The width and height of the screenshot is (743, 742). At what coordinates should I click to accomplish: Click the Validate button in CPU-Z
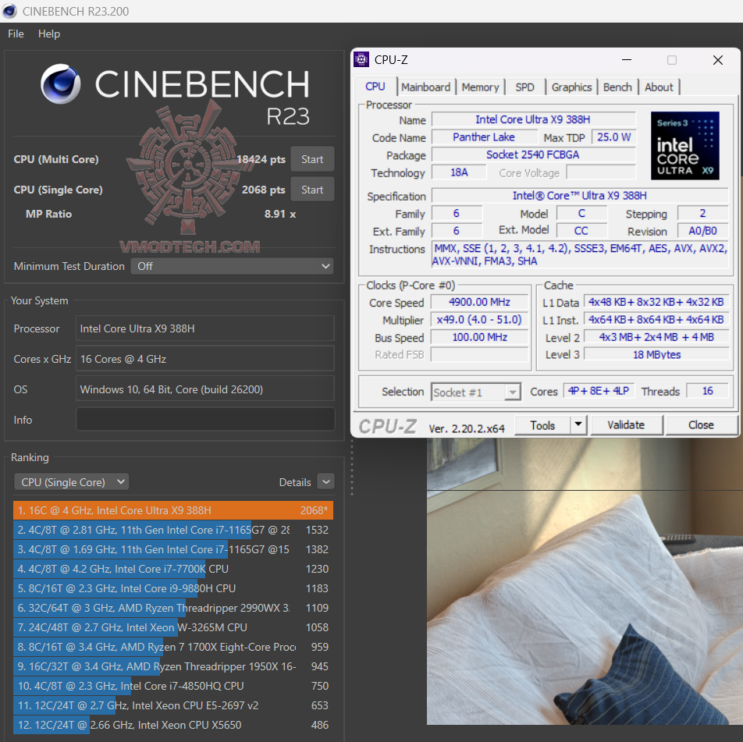coord(626,424)
